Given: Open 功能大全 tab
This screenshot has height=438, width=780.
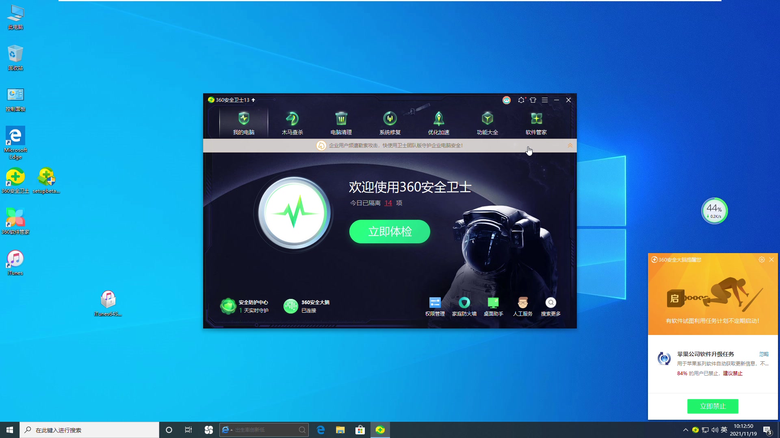Looking at the screenshot, I should (487, 123).
